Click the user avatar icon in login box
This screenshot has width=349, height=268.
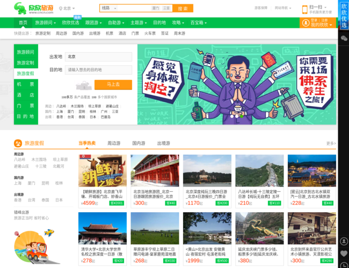[305, 23]
